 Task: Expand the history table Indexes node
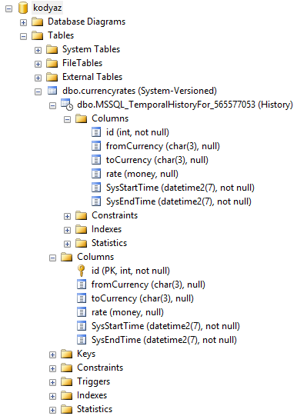pos(67,230)
